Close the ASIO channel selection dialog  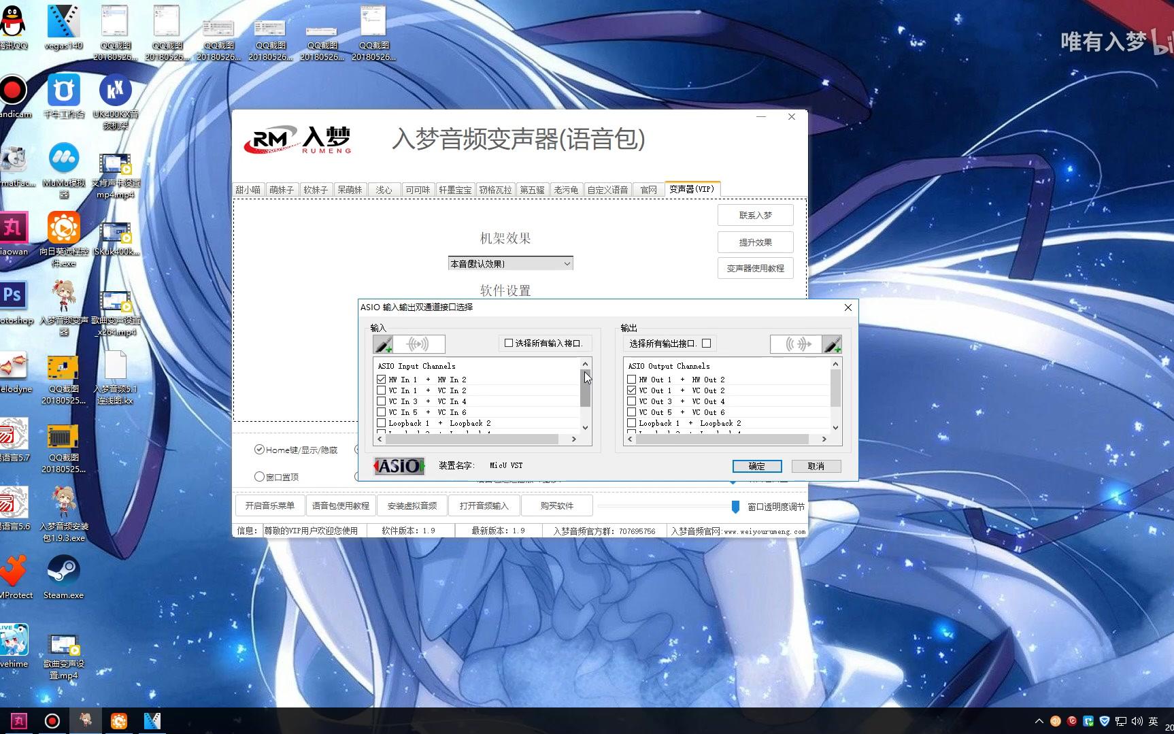848,307
